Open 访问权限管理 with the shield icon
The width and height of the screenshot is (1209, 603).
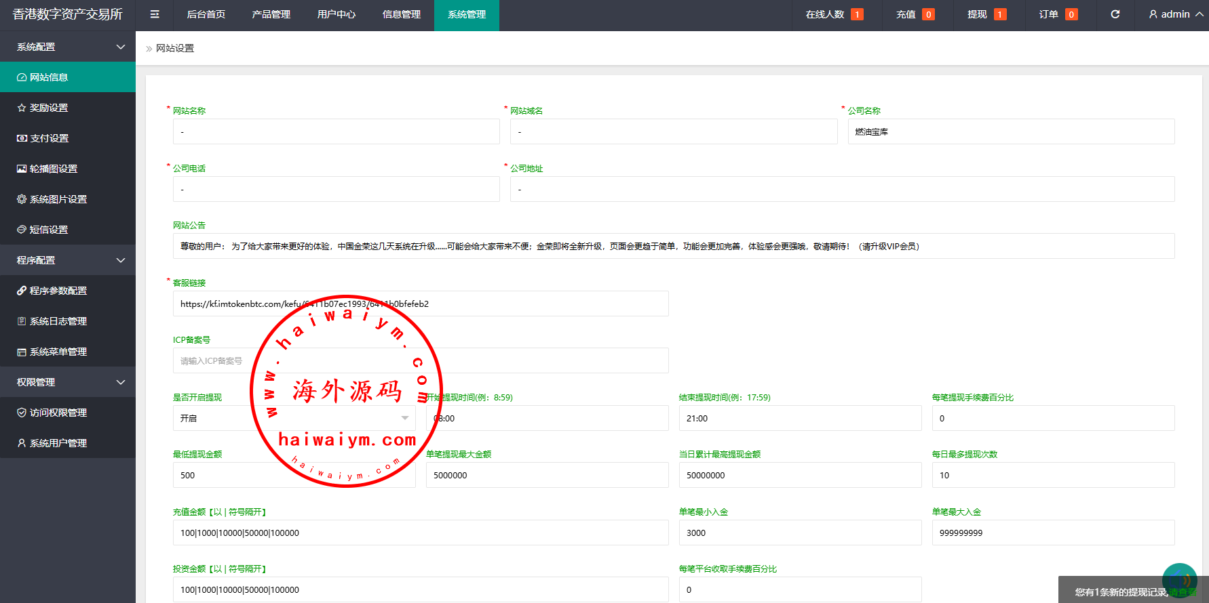[58, 413]
